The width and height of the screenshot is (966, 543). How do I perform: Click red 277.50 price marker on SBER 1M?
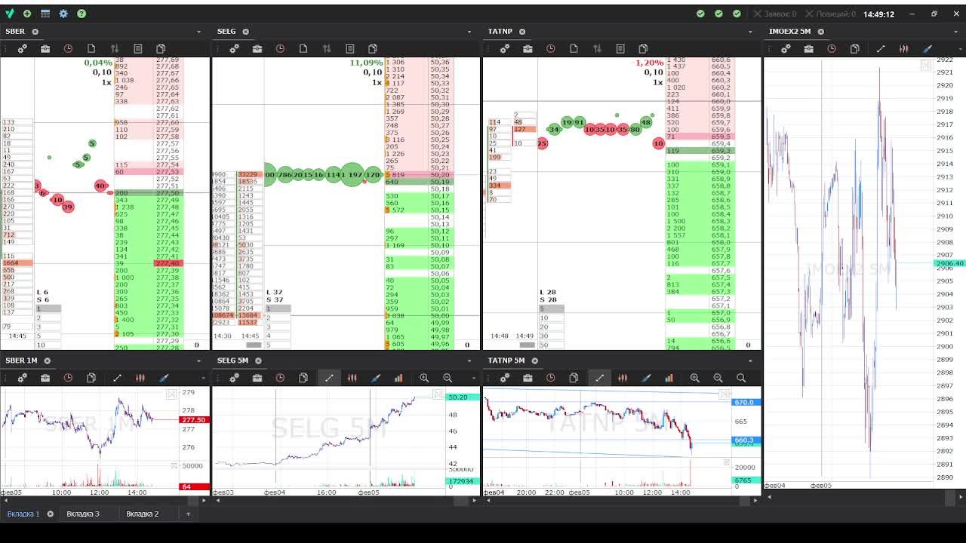pos(194,420)
